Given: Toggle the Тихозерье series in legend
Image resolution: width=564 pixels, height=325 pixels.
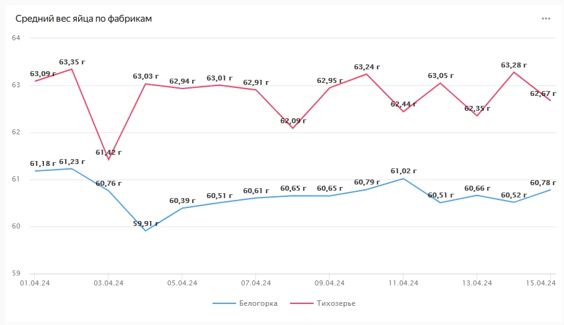Looking at the screenshot, I should click(335, 303).
